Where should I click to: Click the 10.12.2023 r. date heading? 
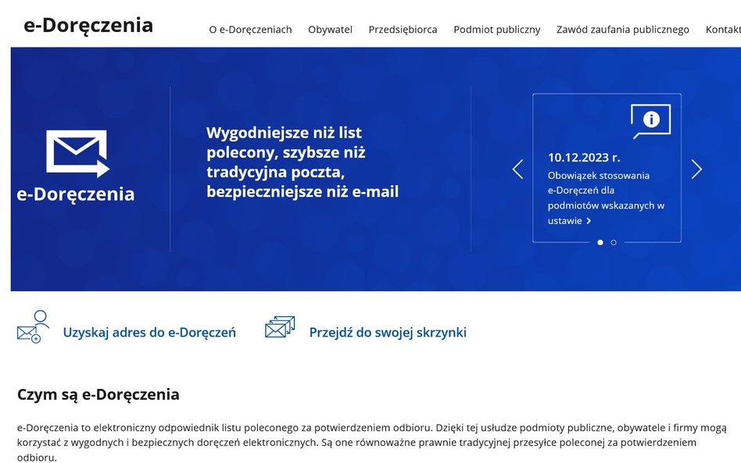point(584,157)
